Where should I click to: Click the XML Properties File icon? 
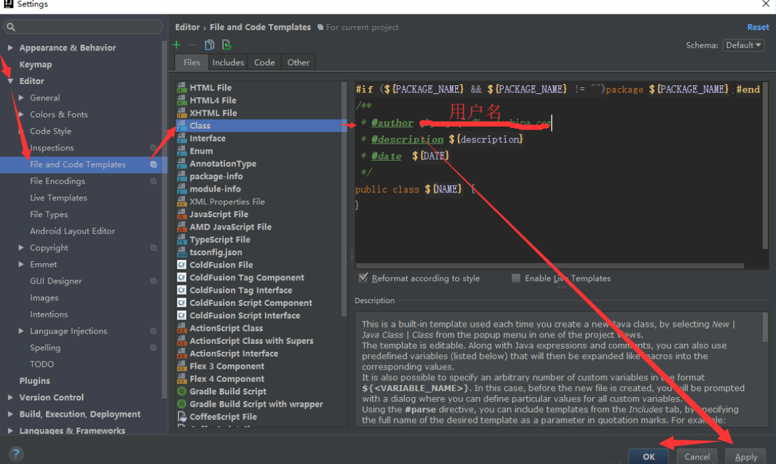coord(182,201)
